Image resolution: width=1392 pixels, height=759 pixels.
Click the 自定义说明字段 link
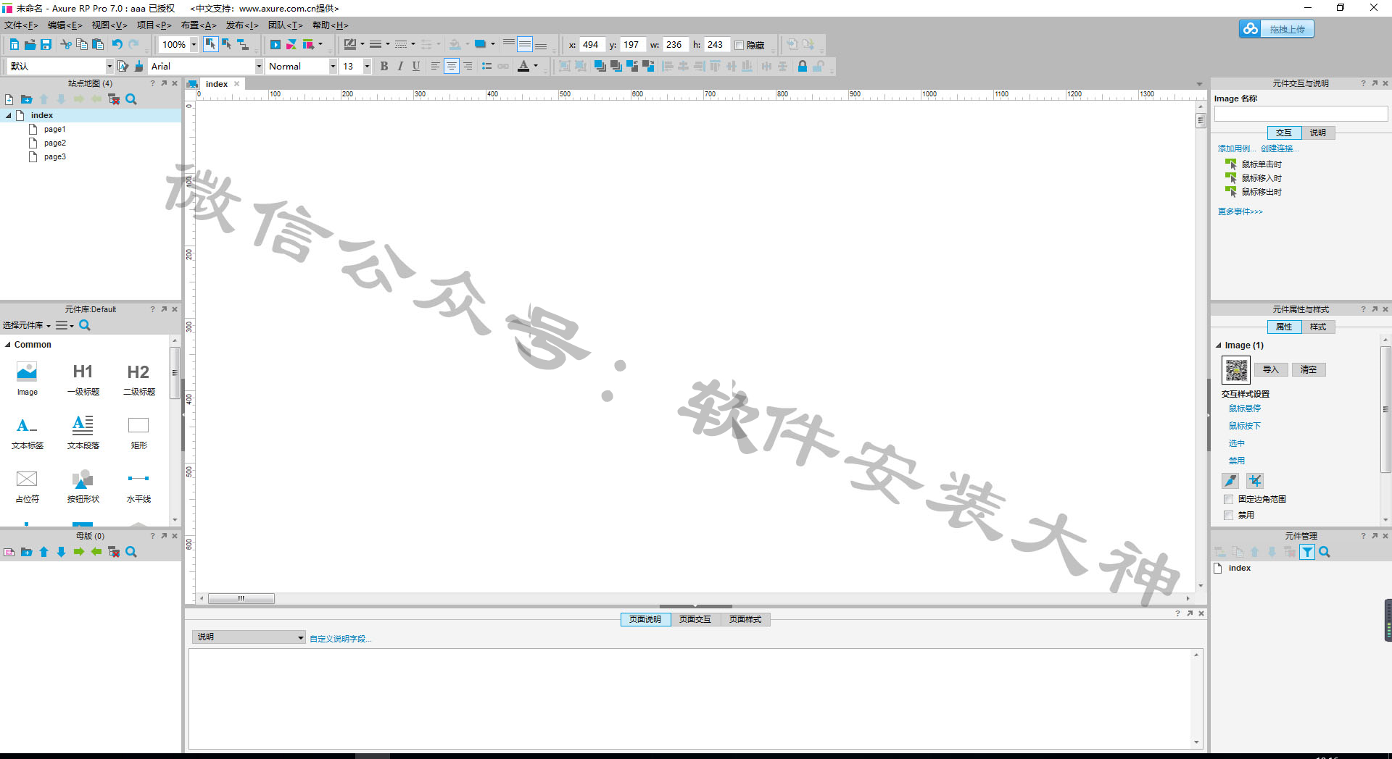click(x=340, y=639)
